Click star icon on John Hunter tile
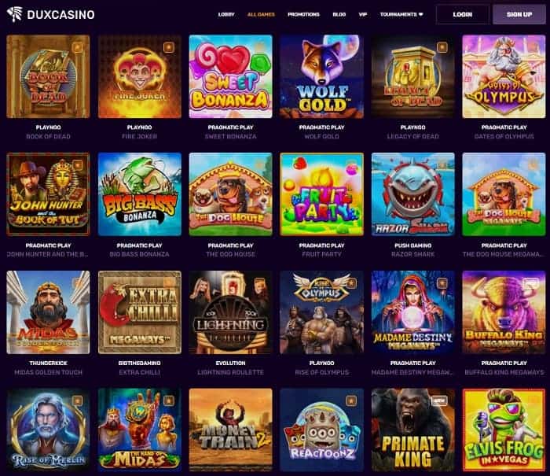The height and width of the screenshot is (476, 550). [78, 164]
